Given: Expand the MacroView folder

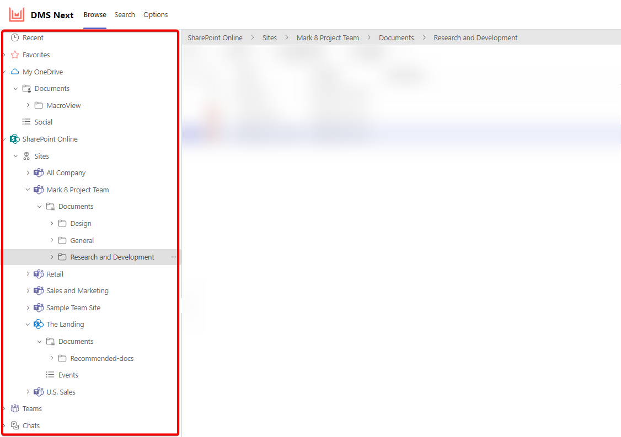Looking at the screenshot, I should click(x=27, y=105).
